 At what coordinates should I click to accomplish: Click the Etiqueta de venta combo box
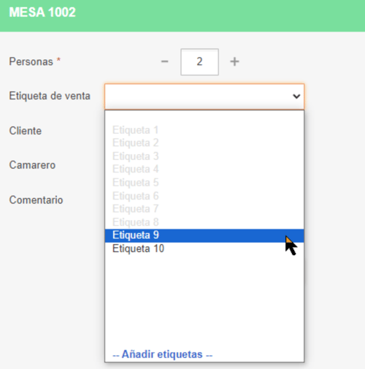pos(204,96)
